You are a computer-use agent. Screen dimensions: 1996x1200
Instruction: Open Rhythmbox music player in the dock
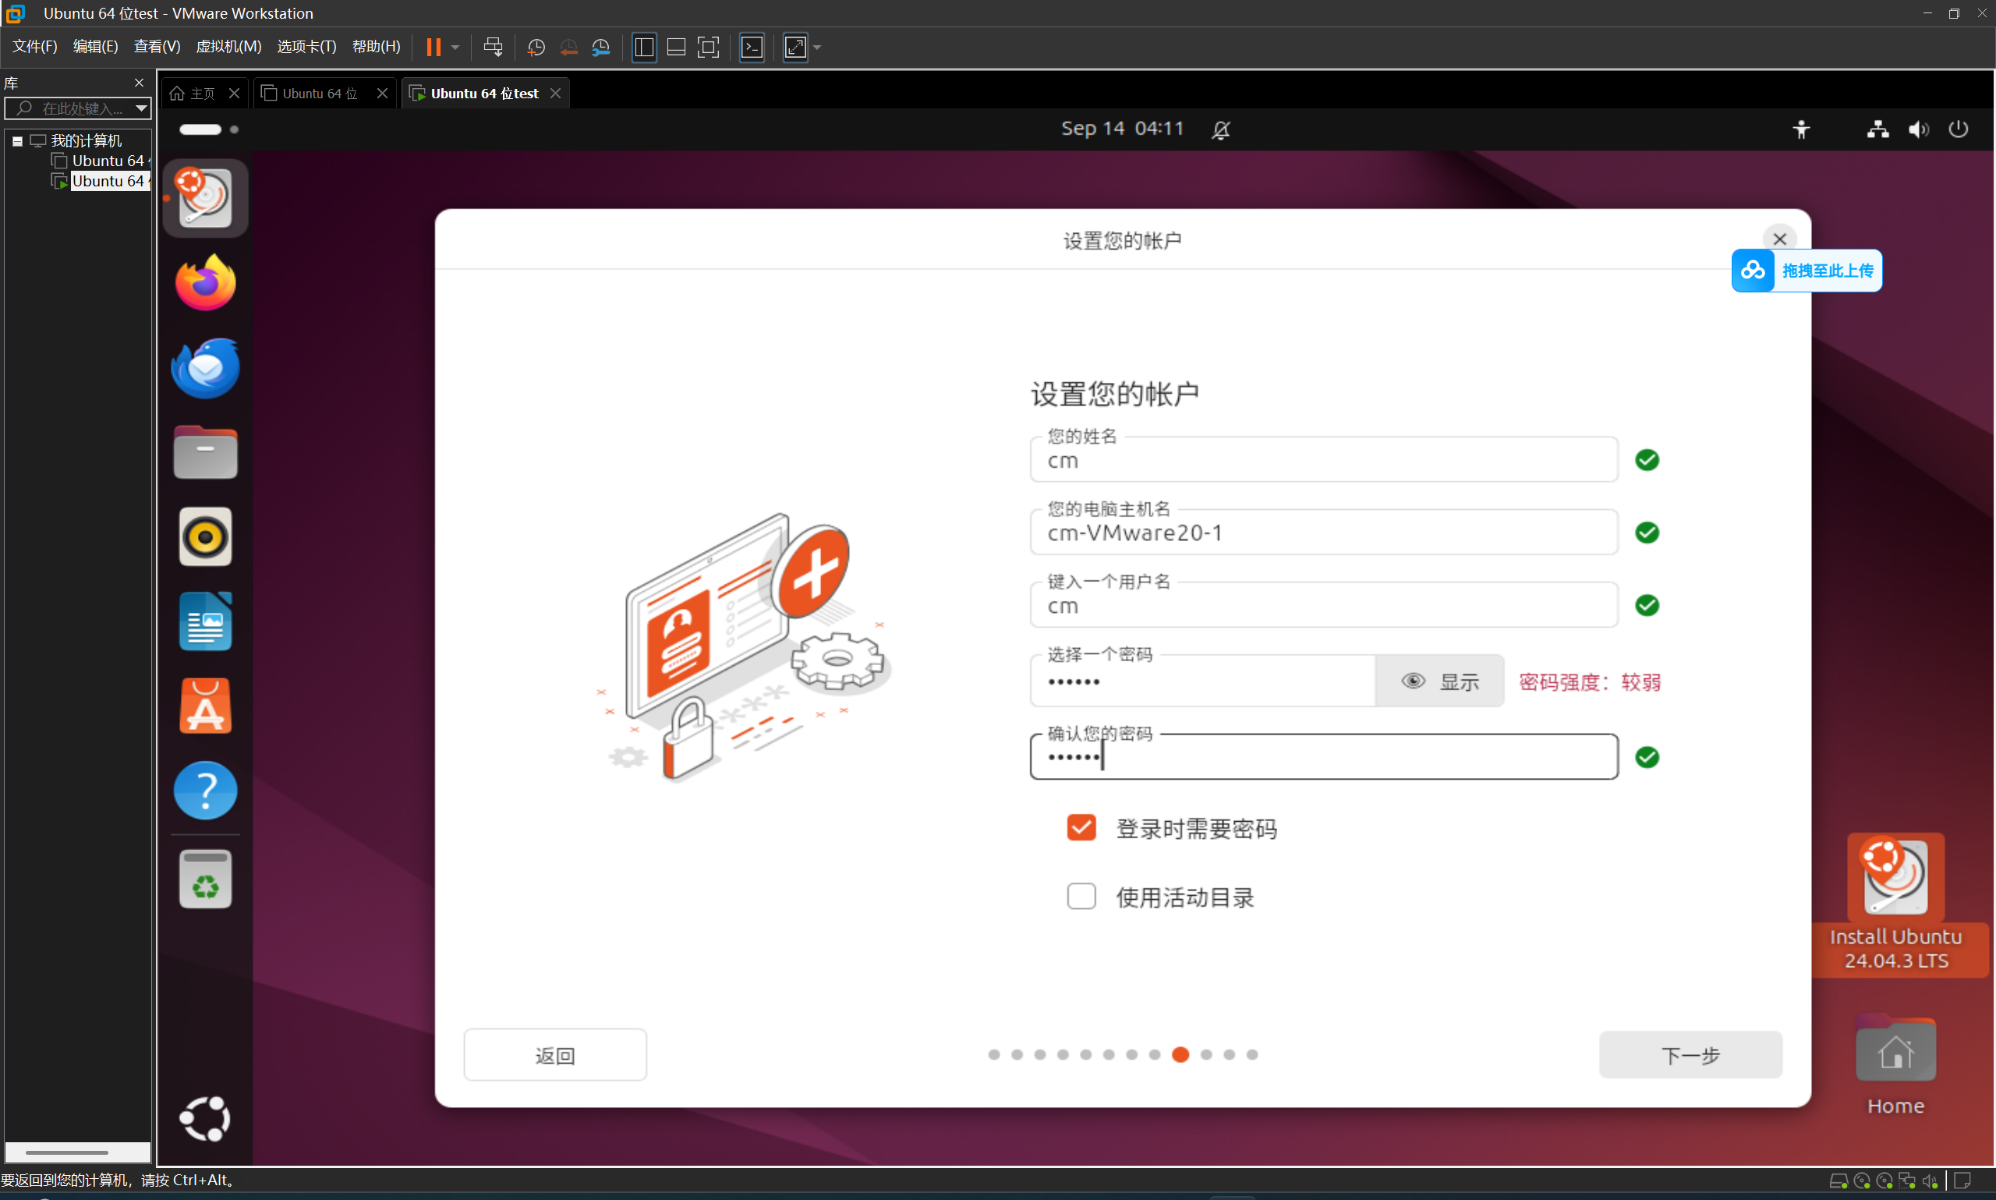pyautogui.click(x=205, y=537)
